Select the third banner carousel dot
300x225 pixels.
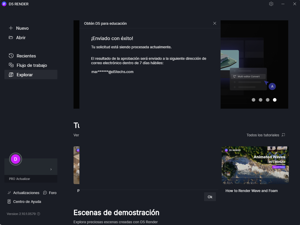click(268, 100)
